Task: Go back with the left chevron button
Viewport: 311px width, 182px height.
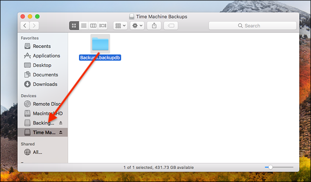Action: click(x=25, y=25)
